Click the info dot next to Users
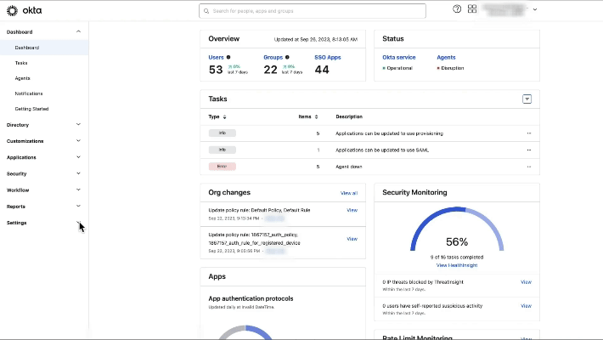The image size is (603, 340). coord(228,57)
